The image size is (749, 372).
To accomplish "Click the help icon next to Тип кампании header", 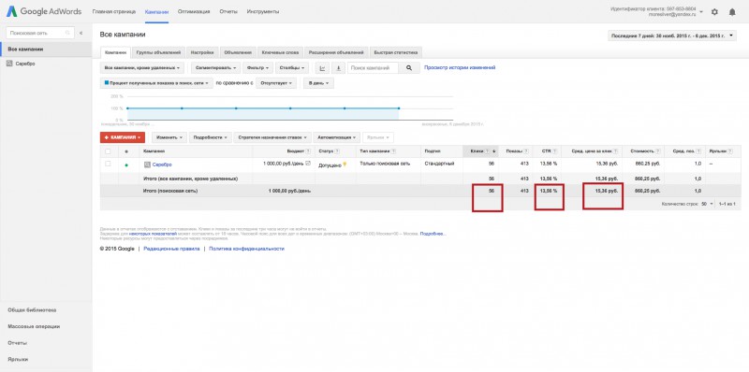I will click(394, 151).
